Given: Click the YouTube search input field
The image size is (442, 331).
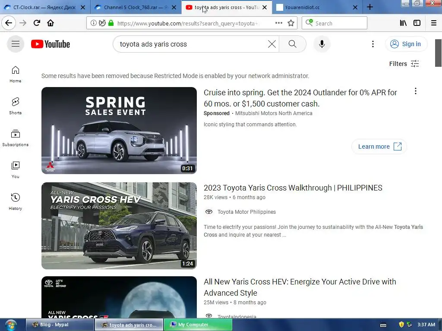Looking at the screenshot, I should click(192, 44).
